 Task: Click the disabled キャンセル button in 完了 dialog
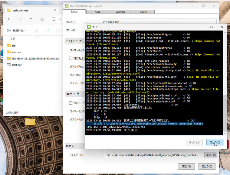coord(194,142)
